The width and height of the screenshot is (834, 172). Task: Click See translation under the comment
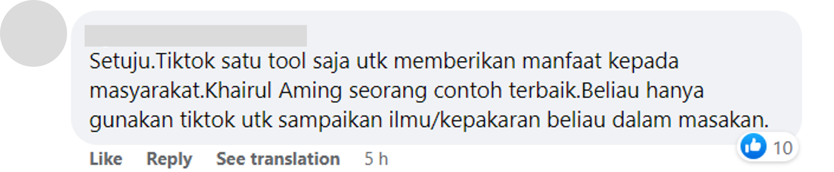click(278, 159)
